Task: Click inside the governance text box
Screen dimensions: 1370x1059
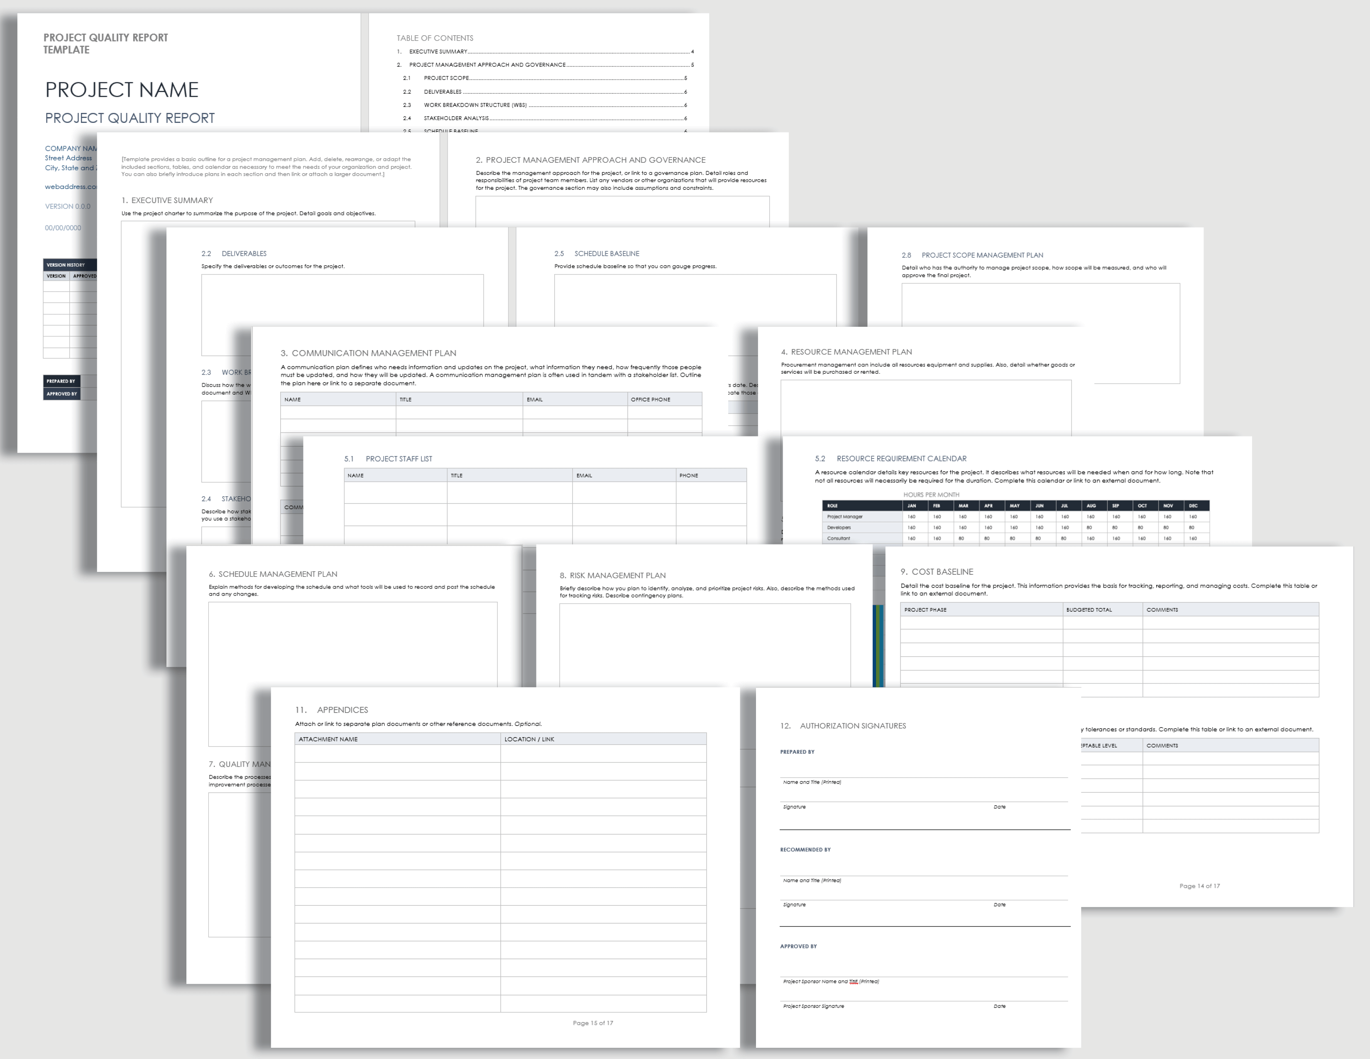Action: 622,211
